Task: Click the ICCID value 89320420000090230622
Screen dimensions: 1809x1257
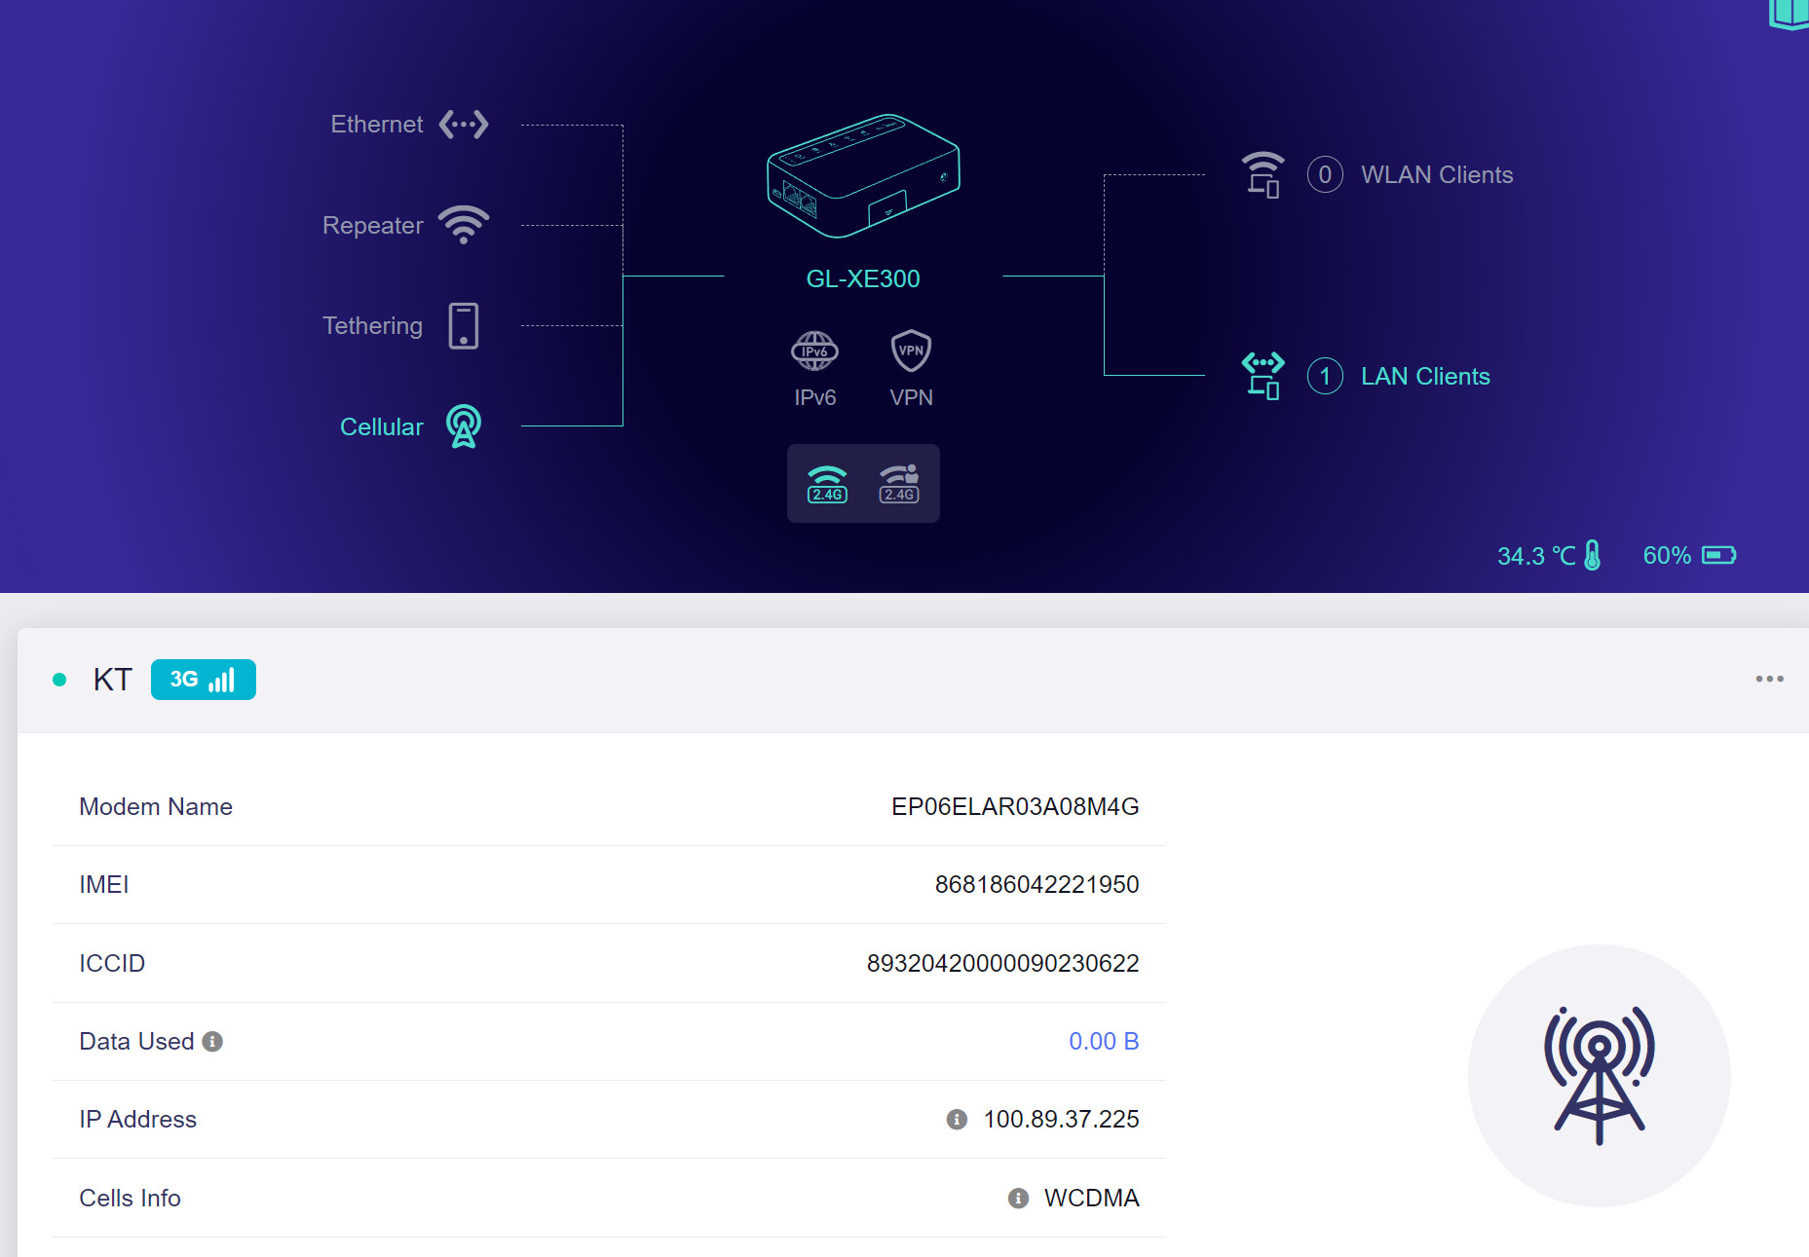Action: [x=1002, y=964]
